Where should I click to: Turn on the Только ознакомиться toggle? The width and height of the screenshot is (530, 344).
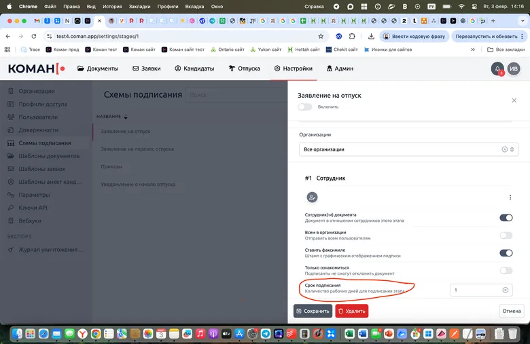click(506, 271)
